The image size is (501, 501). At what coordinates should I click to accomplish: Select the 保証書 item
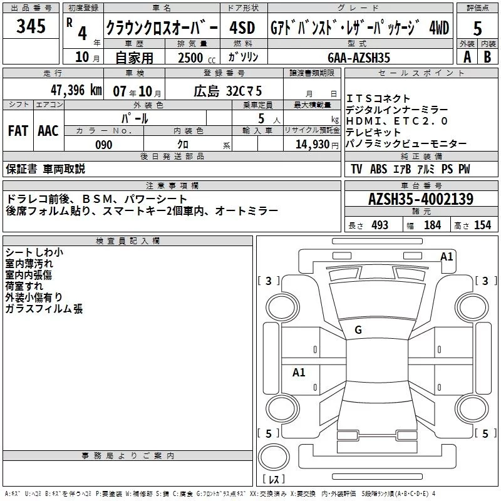[21, 168]
